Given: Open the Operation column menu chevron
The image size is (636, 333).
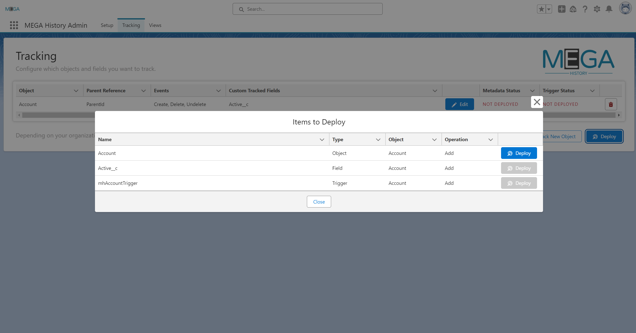Looking at the screenshot, I should point(491,140).
